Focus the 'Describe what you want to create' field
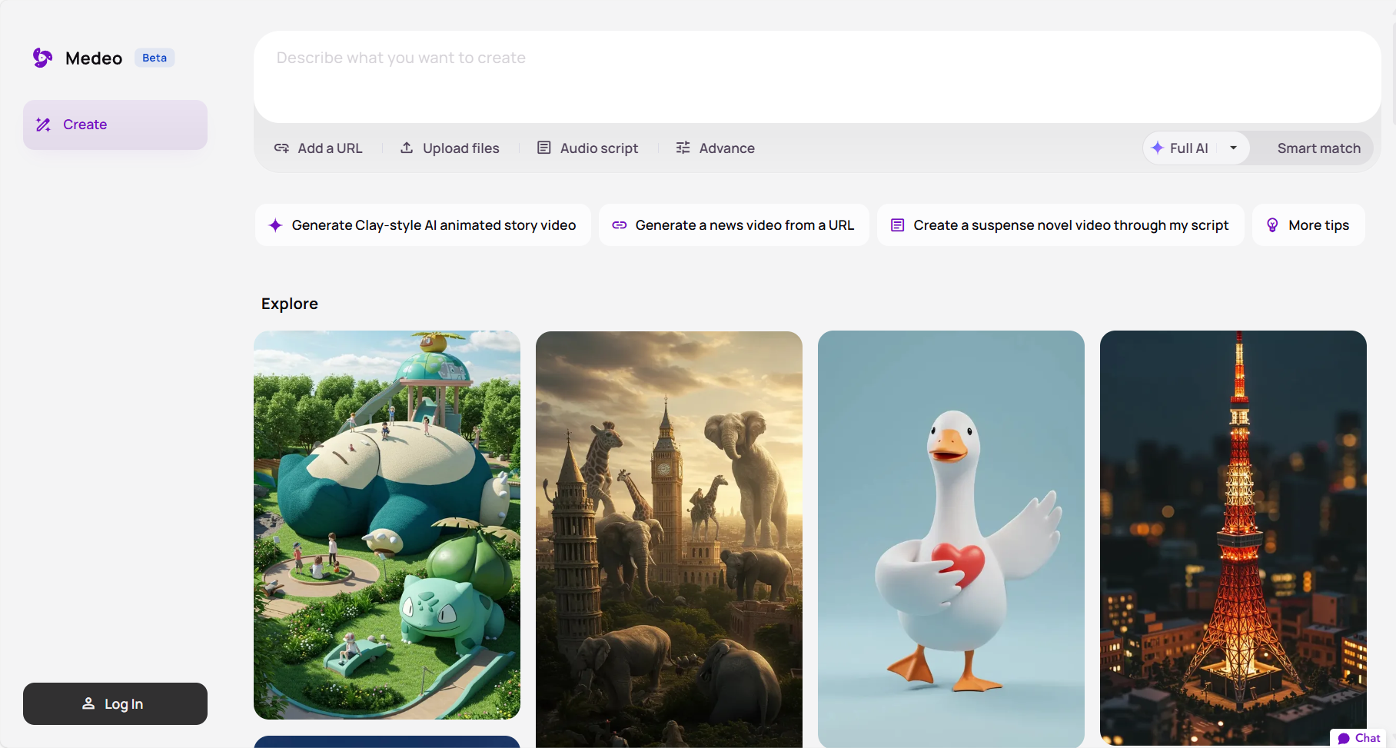This screenshot has width=1396, height=748. click(x=817, y=77)
